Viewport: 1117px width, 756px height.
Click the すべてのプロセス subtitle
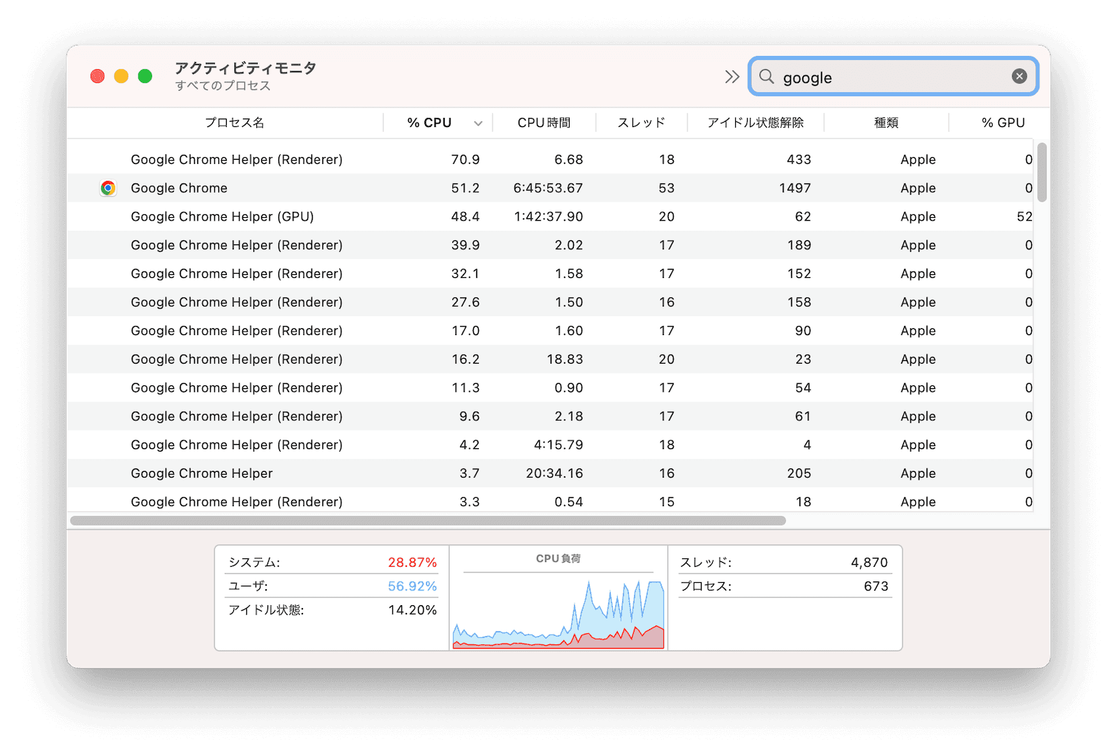click(223, 86)
